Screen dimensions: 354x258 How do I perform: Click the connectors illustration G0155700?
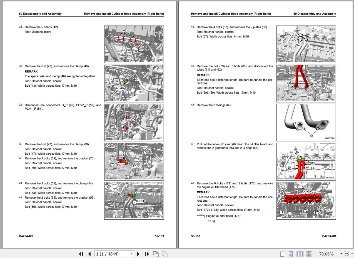click(134, 122)
